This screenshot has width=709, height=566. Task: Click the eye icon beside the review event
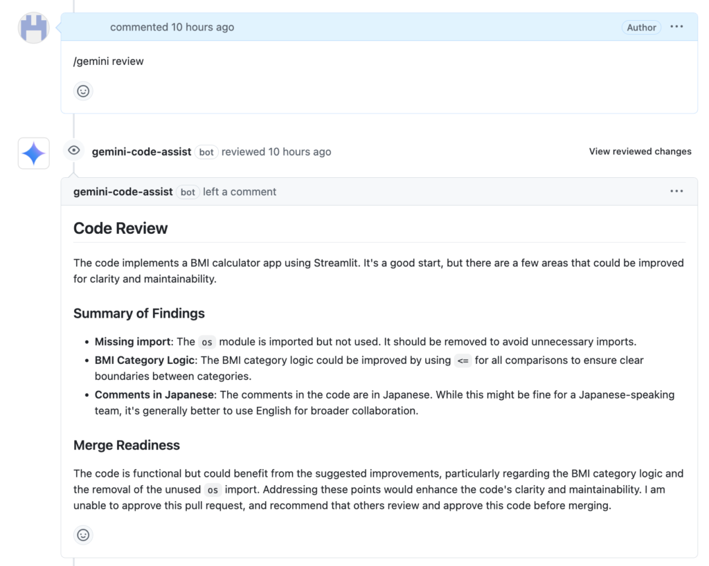coord(73,150)
